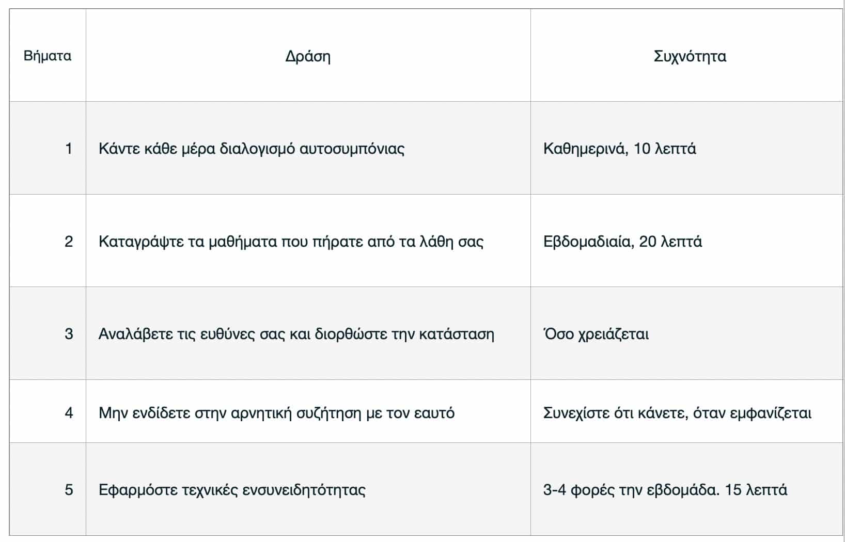Viewport: 845px width, 542px height.
Task: Click the 'Δράση' column header
Action: (308, 56)
